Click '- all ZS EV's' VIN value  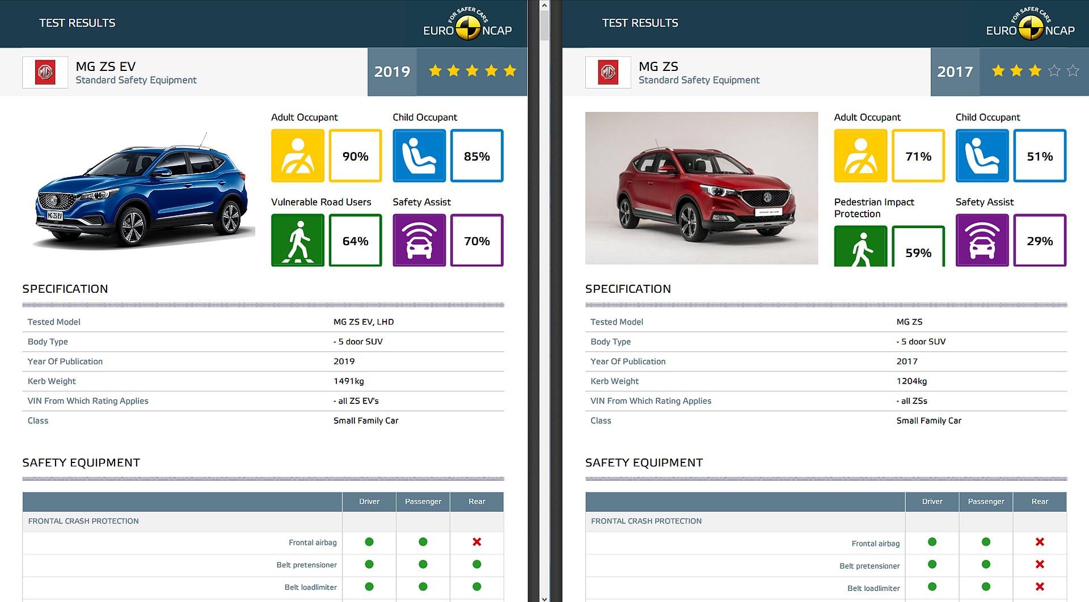356,401
